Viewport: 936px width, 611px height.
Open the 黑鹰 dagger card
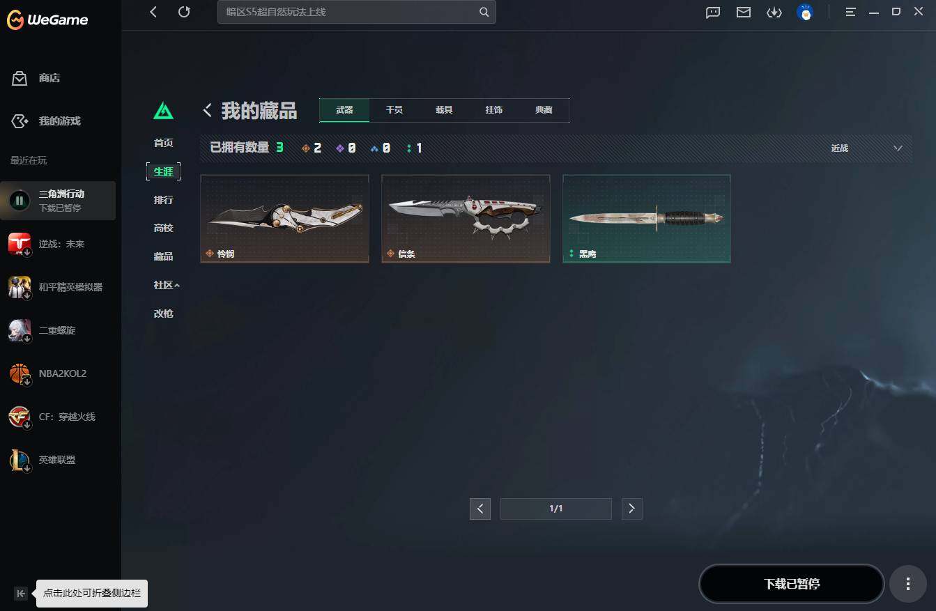pyautogui.click(x=647, y=219)
